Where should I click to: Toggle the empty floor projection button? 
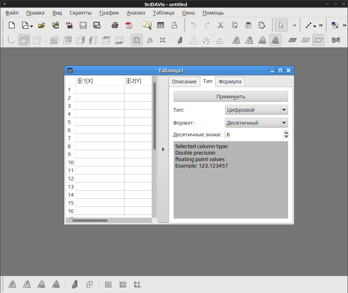click(x=318, y=40)
